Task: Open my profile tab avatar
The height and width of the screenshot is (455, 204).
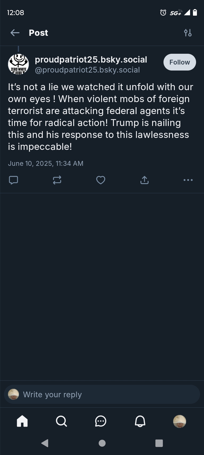Action: [180, 421]
